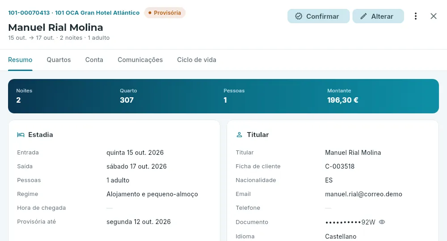The image size is (447, 241).
Task: Click check-out date sábado 17 out. 2026
Action: [x=136, y=166]
